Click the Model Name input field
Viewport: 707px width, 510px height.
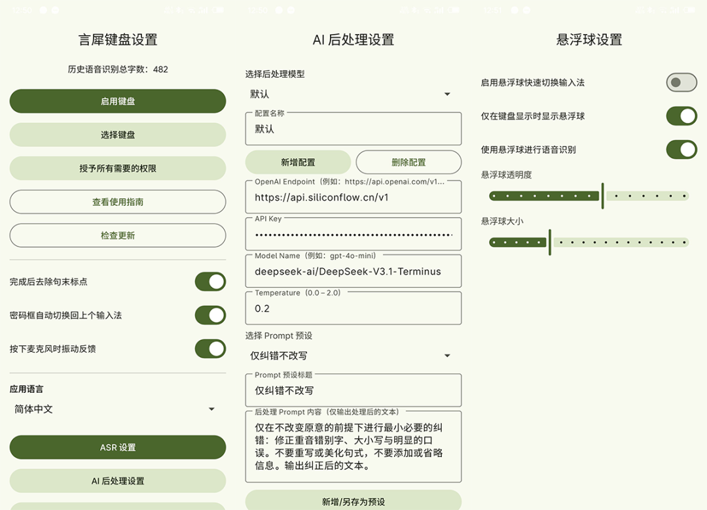[x=353, y=271]
